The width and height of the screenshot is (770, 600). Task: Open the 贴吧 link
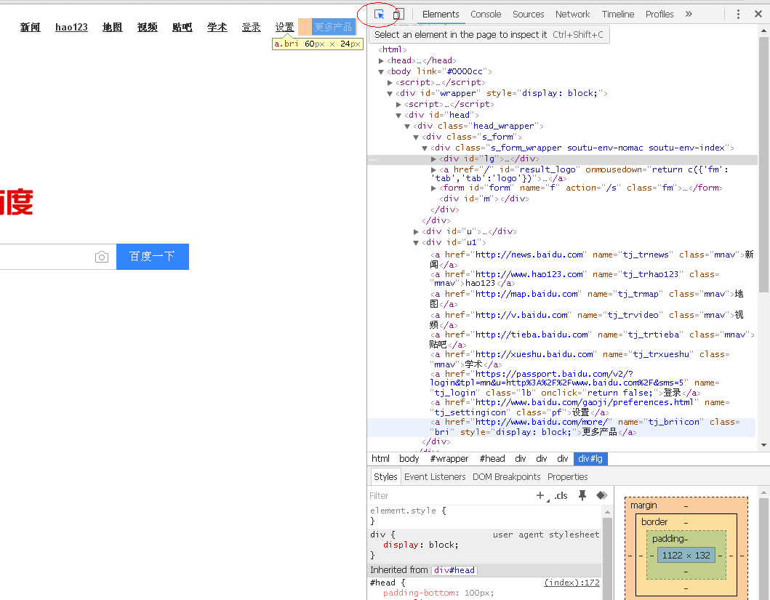(x=183, y=27)
